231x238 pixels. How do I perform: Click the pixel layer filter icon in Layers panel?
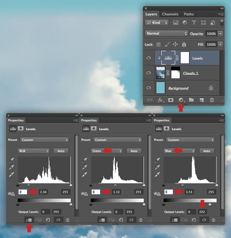point(176,23)
